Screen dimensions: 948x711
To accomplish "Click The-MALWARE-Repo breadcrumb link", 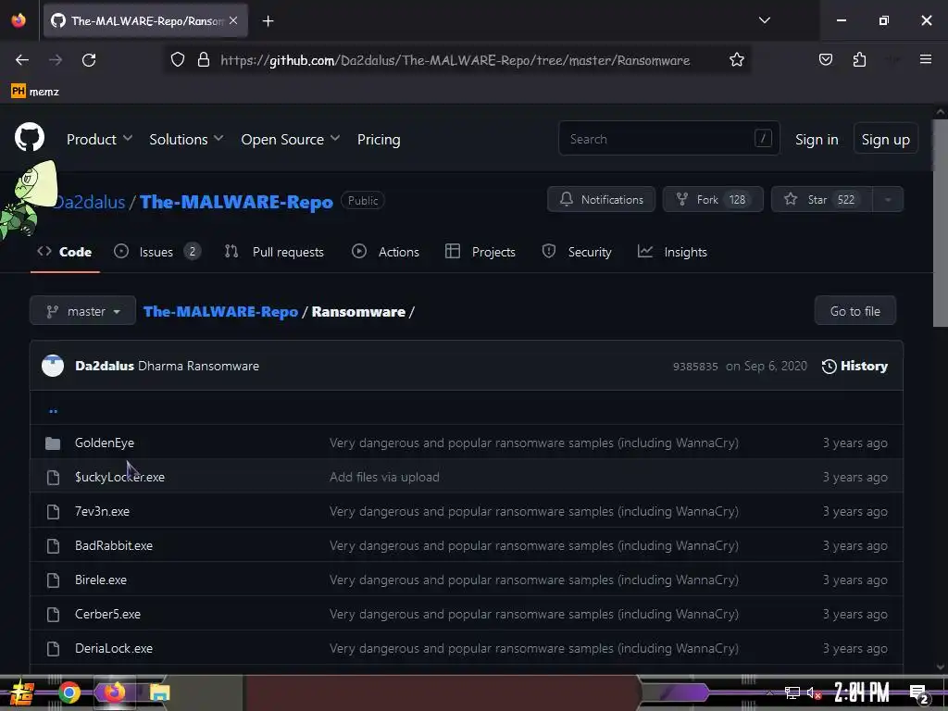I will point(220,312).
